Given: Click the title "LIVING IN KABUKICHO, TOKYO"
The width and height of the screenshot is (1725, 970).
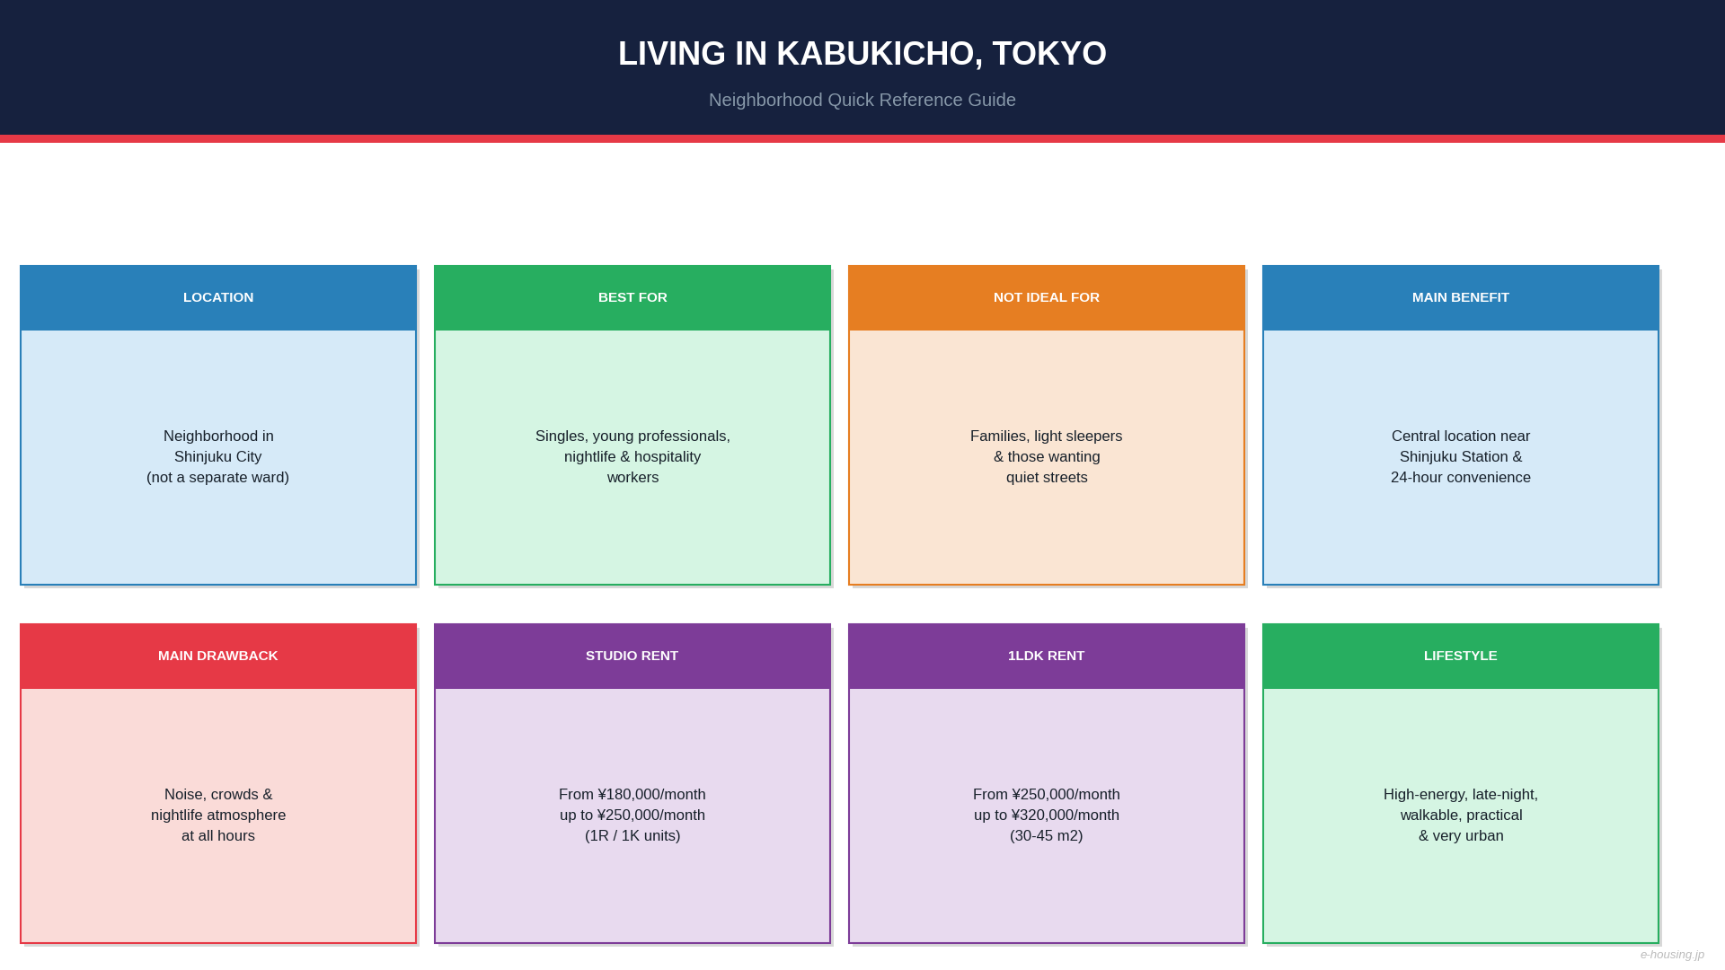Looking at the screenshot, I should [862, 54].
